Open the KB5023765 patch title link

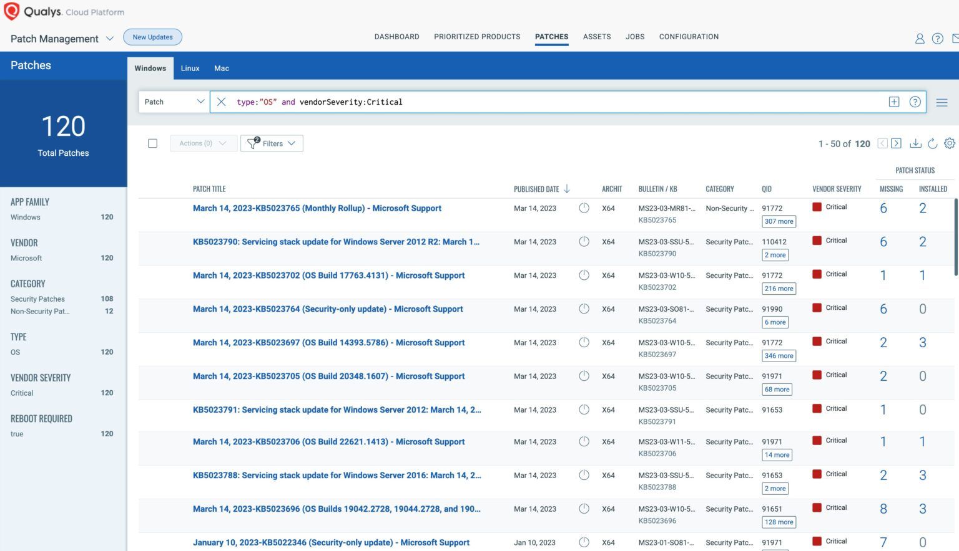(x=317, y=208)
